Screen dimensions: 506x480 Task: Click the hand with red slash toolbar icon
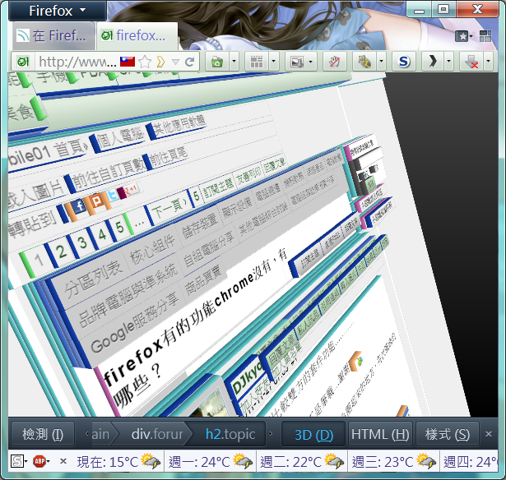[335, 62]
